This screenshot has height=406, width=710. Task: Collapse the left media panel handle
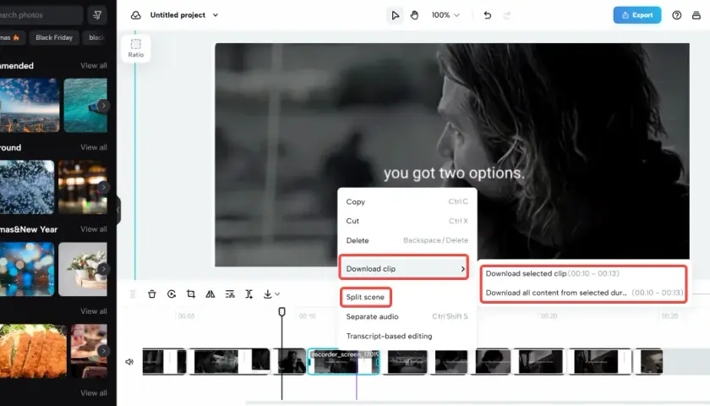click(118, 210)
